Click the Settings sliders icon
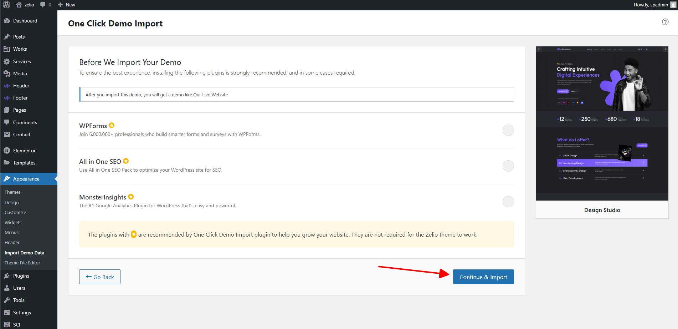The height and width of the screenshot is (329, 678). coord(7,313)
